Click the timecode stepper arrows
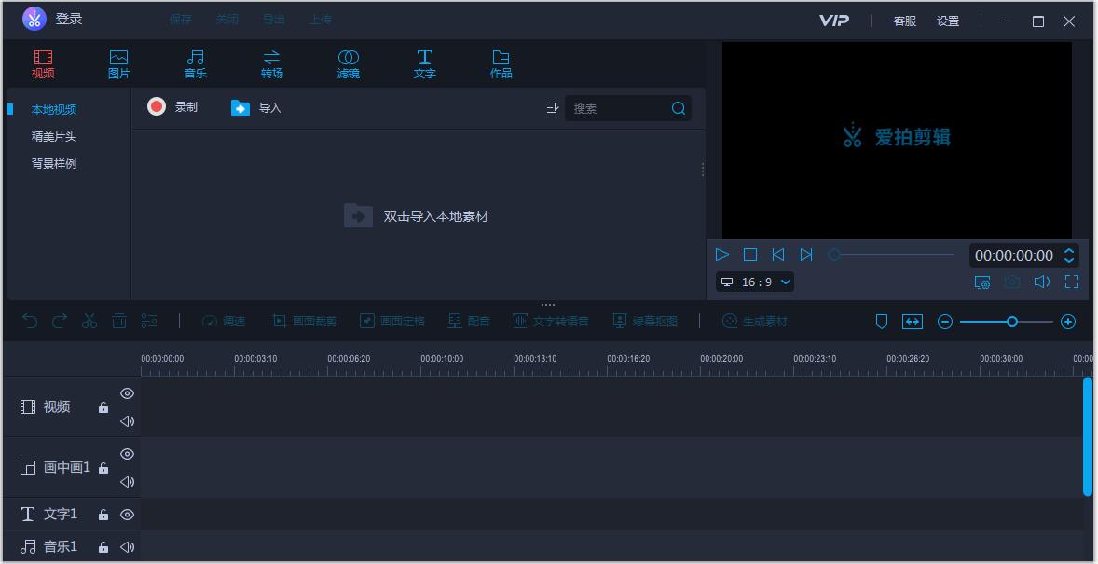This screenshot has width=1098, height=564. click(1070, 254)
